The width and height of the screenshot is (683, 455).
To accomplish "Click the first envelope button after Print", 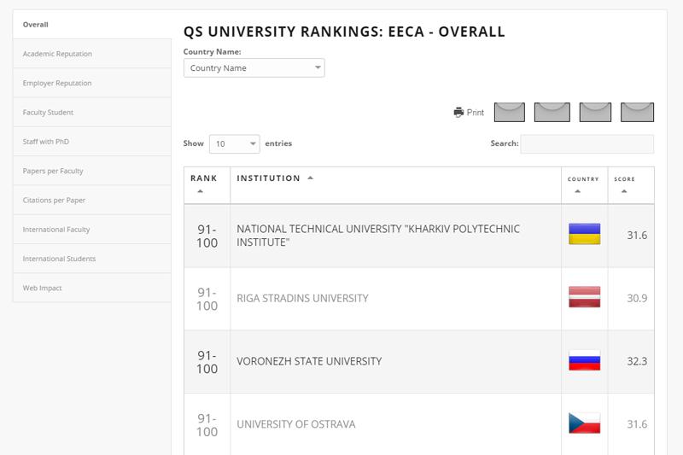I will pyautogui.click(x=510, y=112).
